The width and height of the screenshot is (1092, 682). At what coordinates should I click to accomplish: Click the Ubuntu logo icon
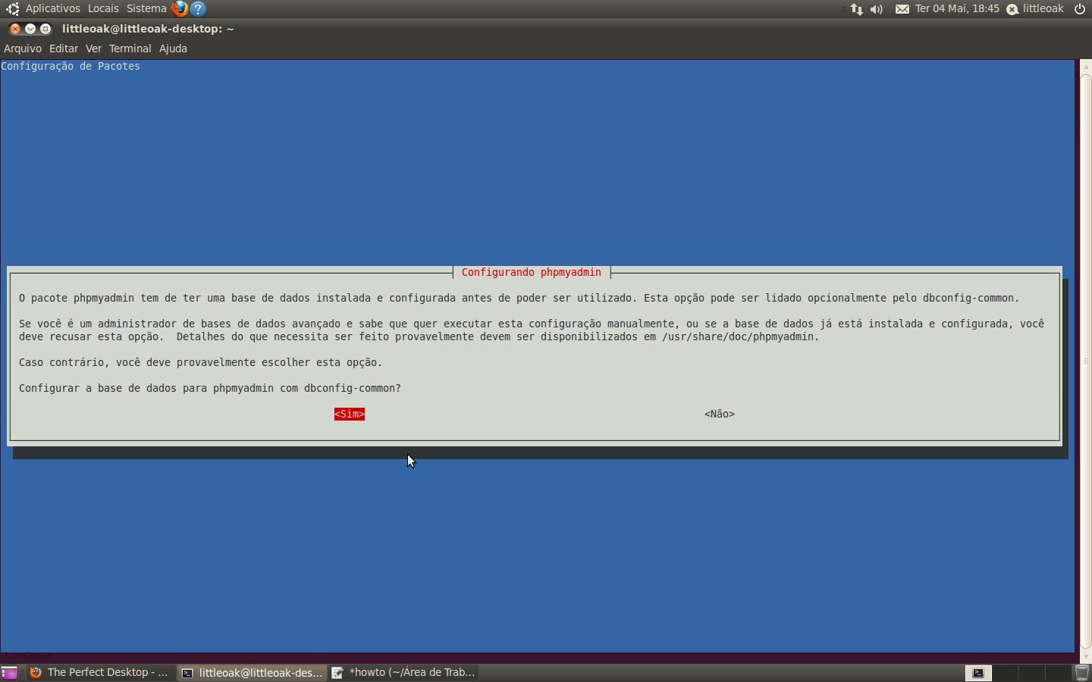tap(12, 8)
